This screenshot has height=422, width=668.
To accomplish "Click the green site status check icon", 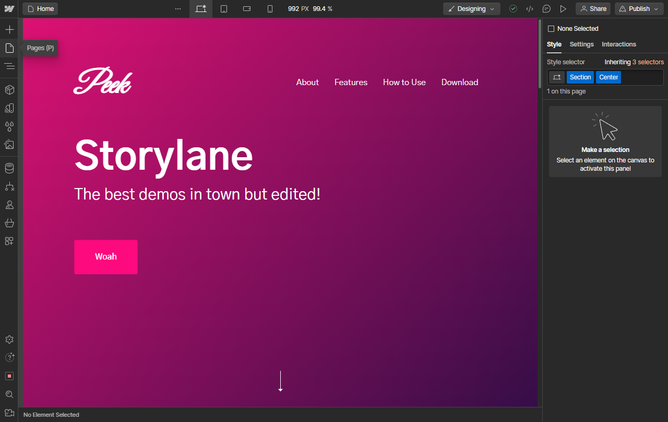I will (x=514, y=9).
